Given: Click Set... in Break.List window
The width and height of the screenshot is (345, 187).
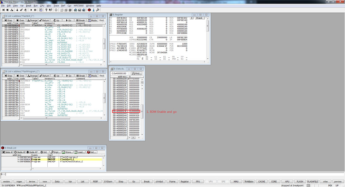Looking at the screenshot, I should point(91,152).
